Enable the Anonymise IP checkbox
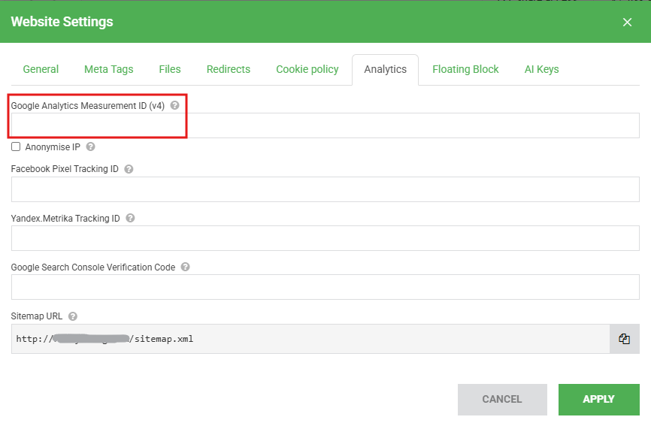The height and width of the screenshot is (426, 651). 16,147
